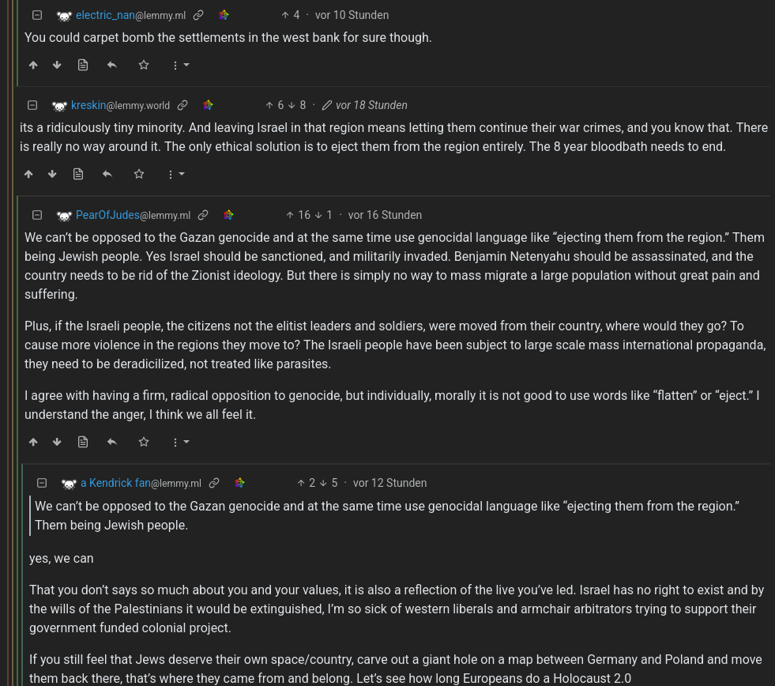Open the colorful fediverse icon beside kreskin
Image resolution: width=775 pixels, height=686 pixels.
[208, 105]
